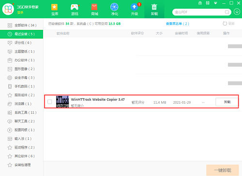Show 全部软件 (34) category
242x176 pixels.
click(x=22, y=25)
